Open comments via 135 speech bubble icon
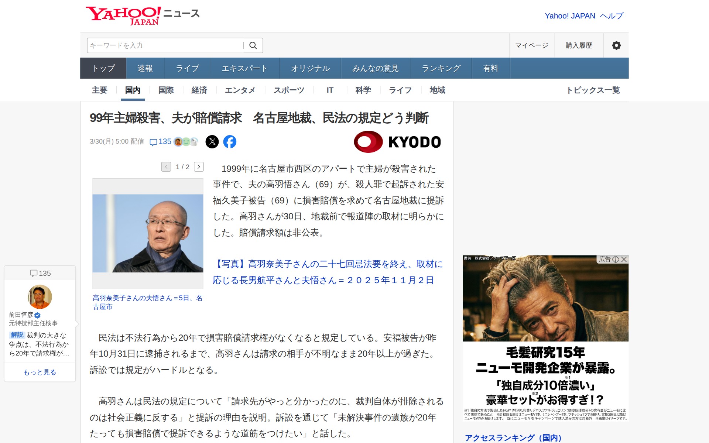The image size is (709, 443). pyautogui.click(x=160, y=142)
